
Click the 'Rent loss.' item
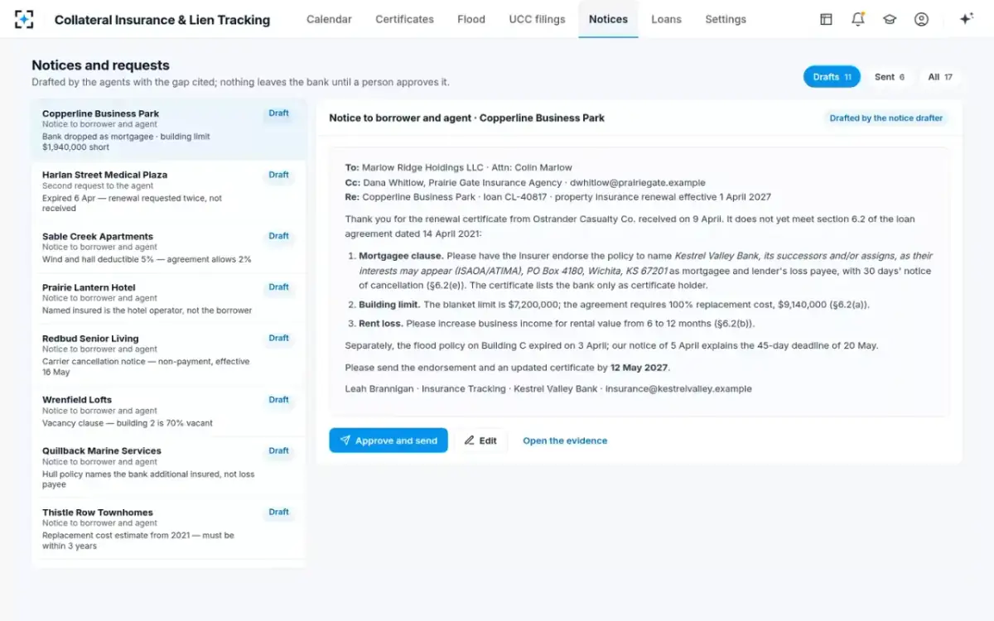pyautogui.click(x=557, y=323)
